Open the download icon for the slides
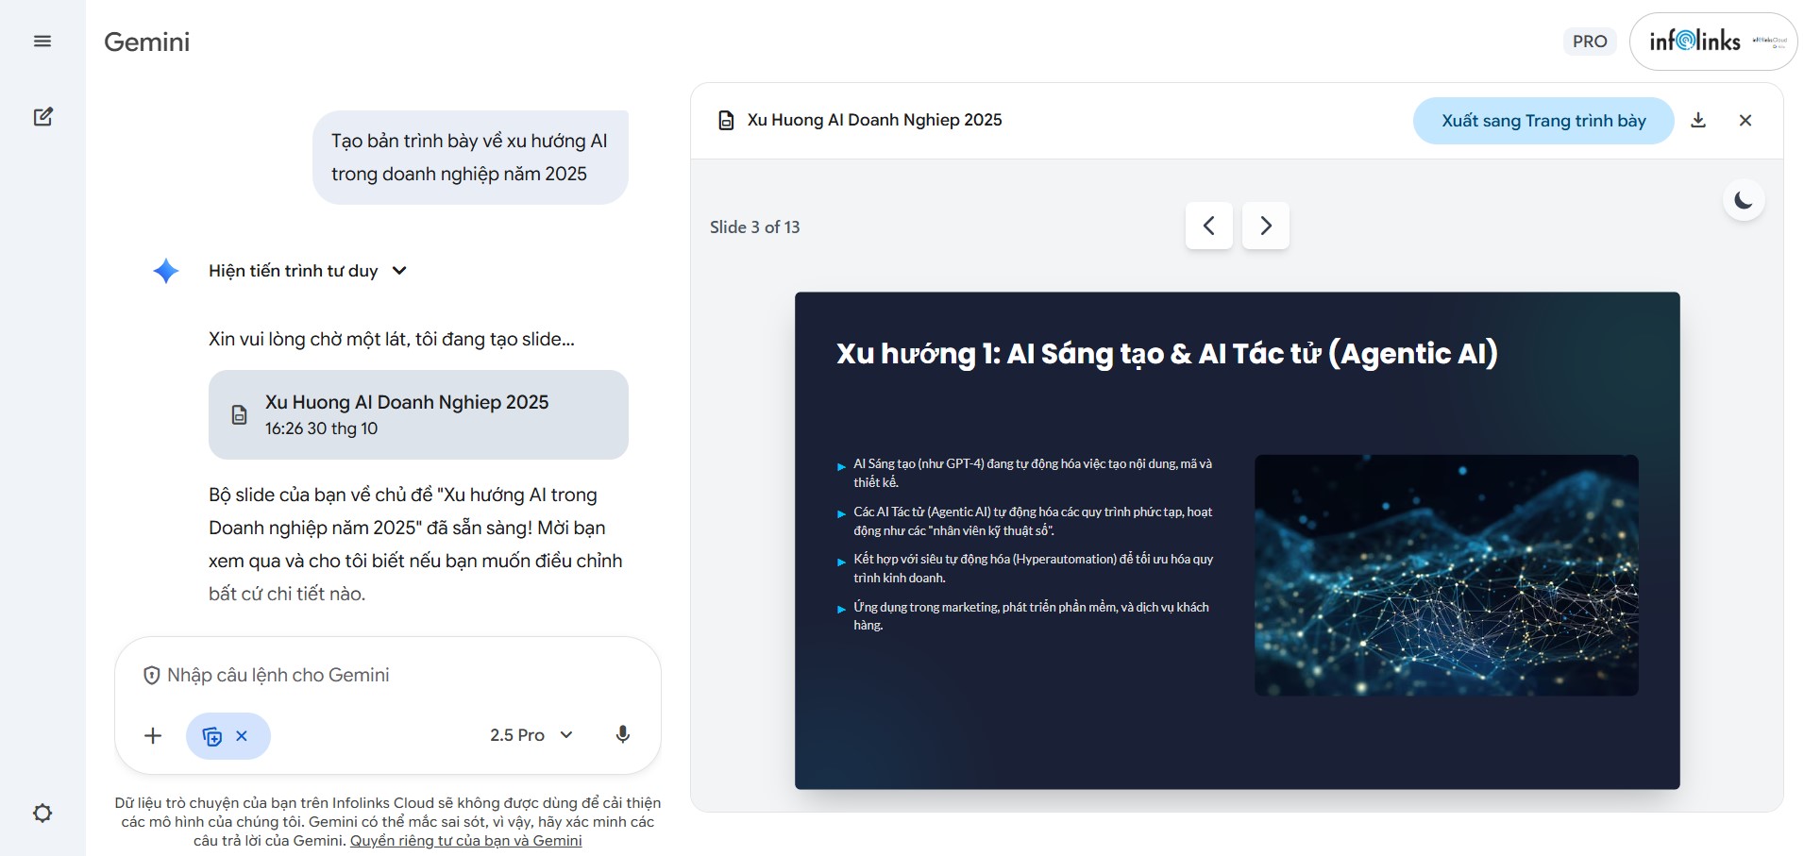This screenshot has height=856, width=1804. [x=1699, y=120]
